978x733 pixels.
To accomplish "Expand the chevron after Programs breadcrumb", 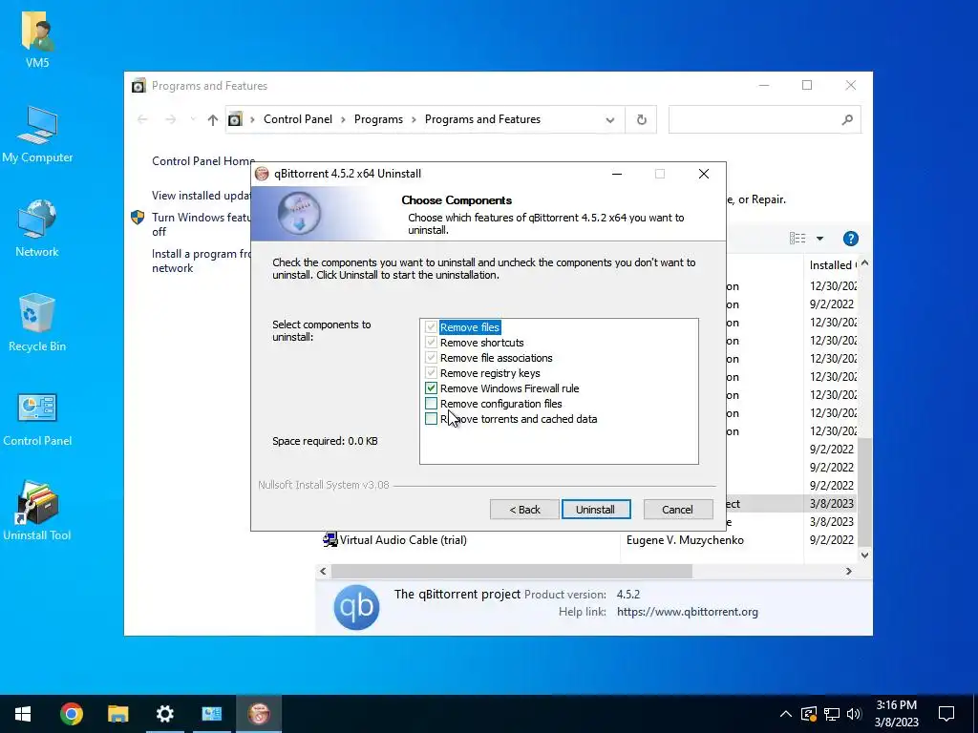I will pyautogui.click(x=414, y=119).
